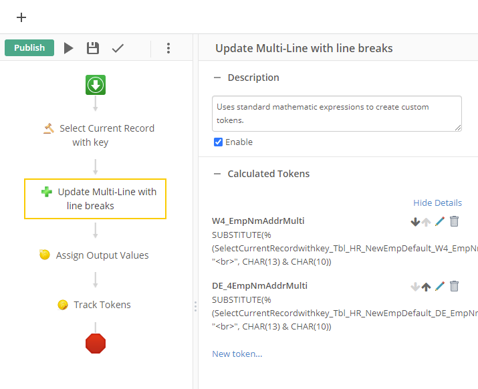Save the workflow using the floppy disk icon
Viewport: 478px width, 389px height.
click(x=93, y=48)
